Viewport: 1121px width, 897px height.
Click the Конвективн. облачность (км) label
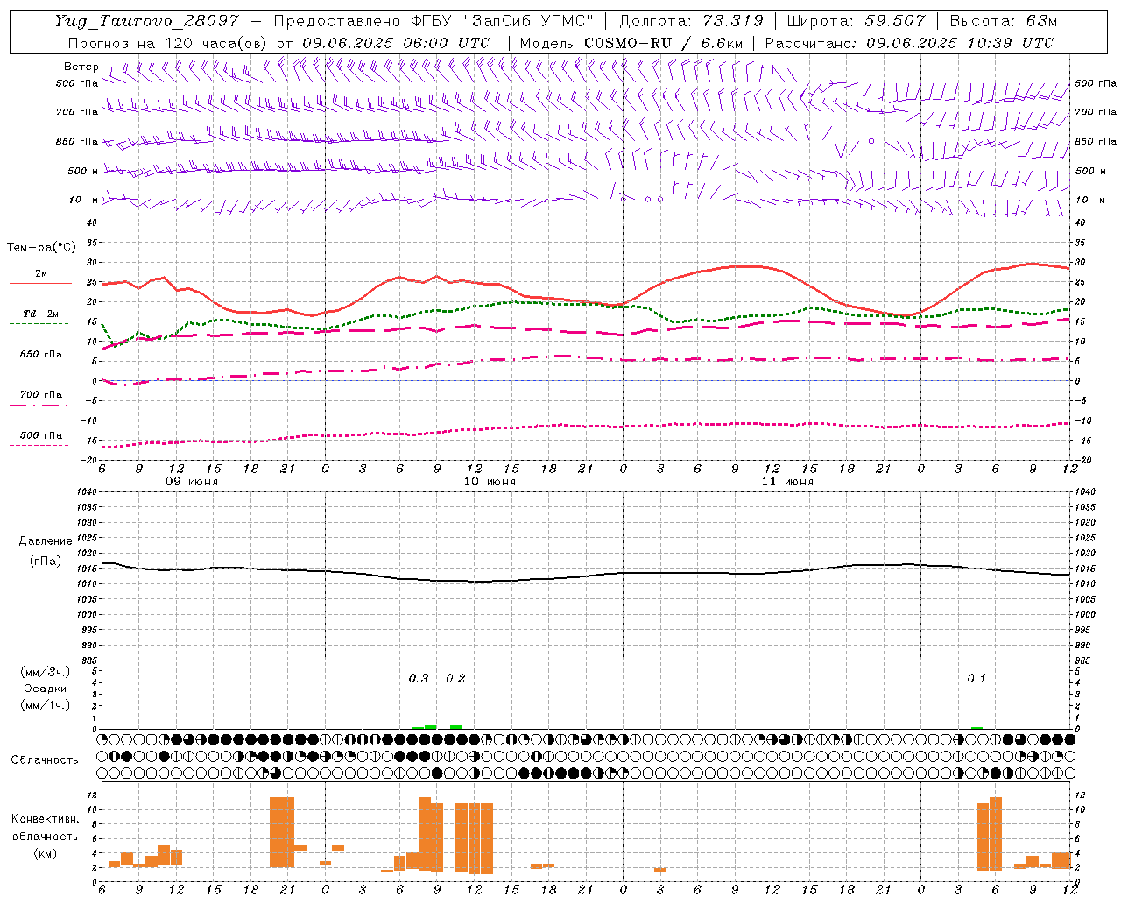45,836
